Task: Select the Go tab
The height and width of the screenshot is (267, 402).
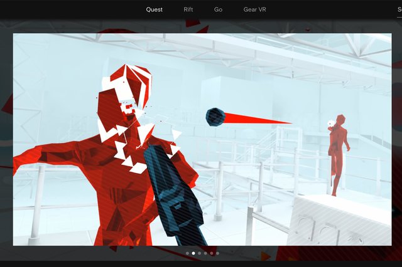Action: click(218, 9)
